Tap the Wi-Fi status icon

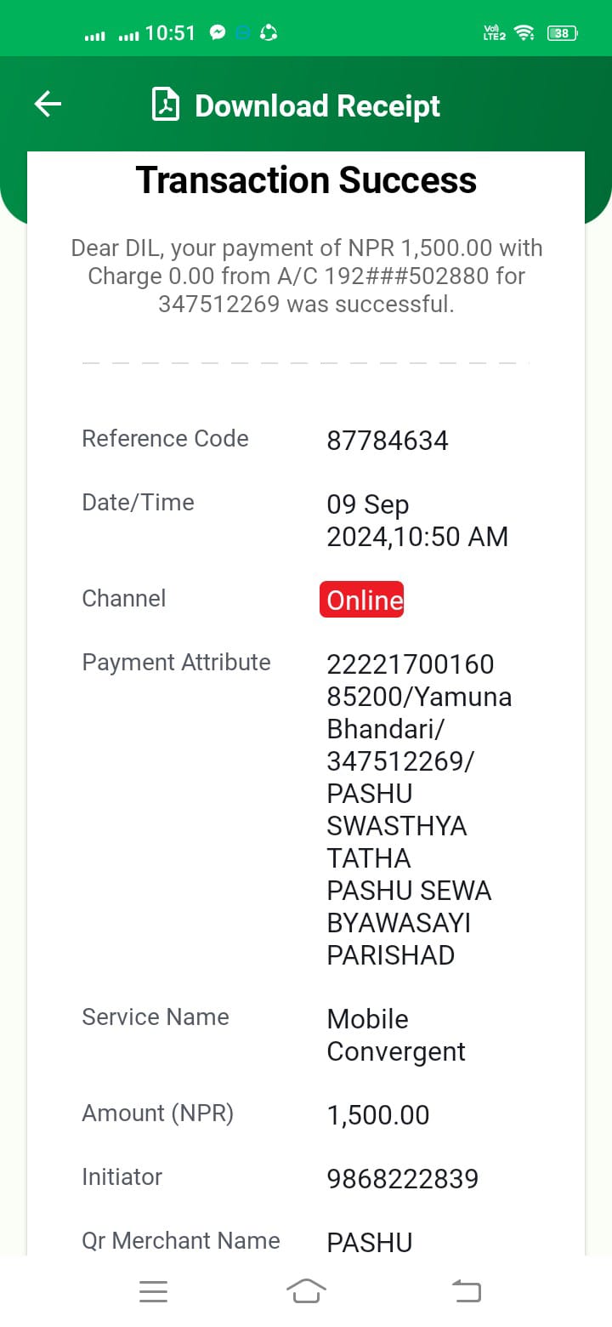pos(524,33)
